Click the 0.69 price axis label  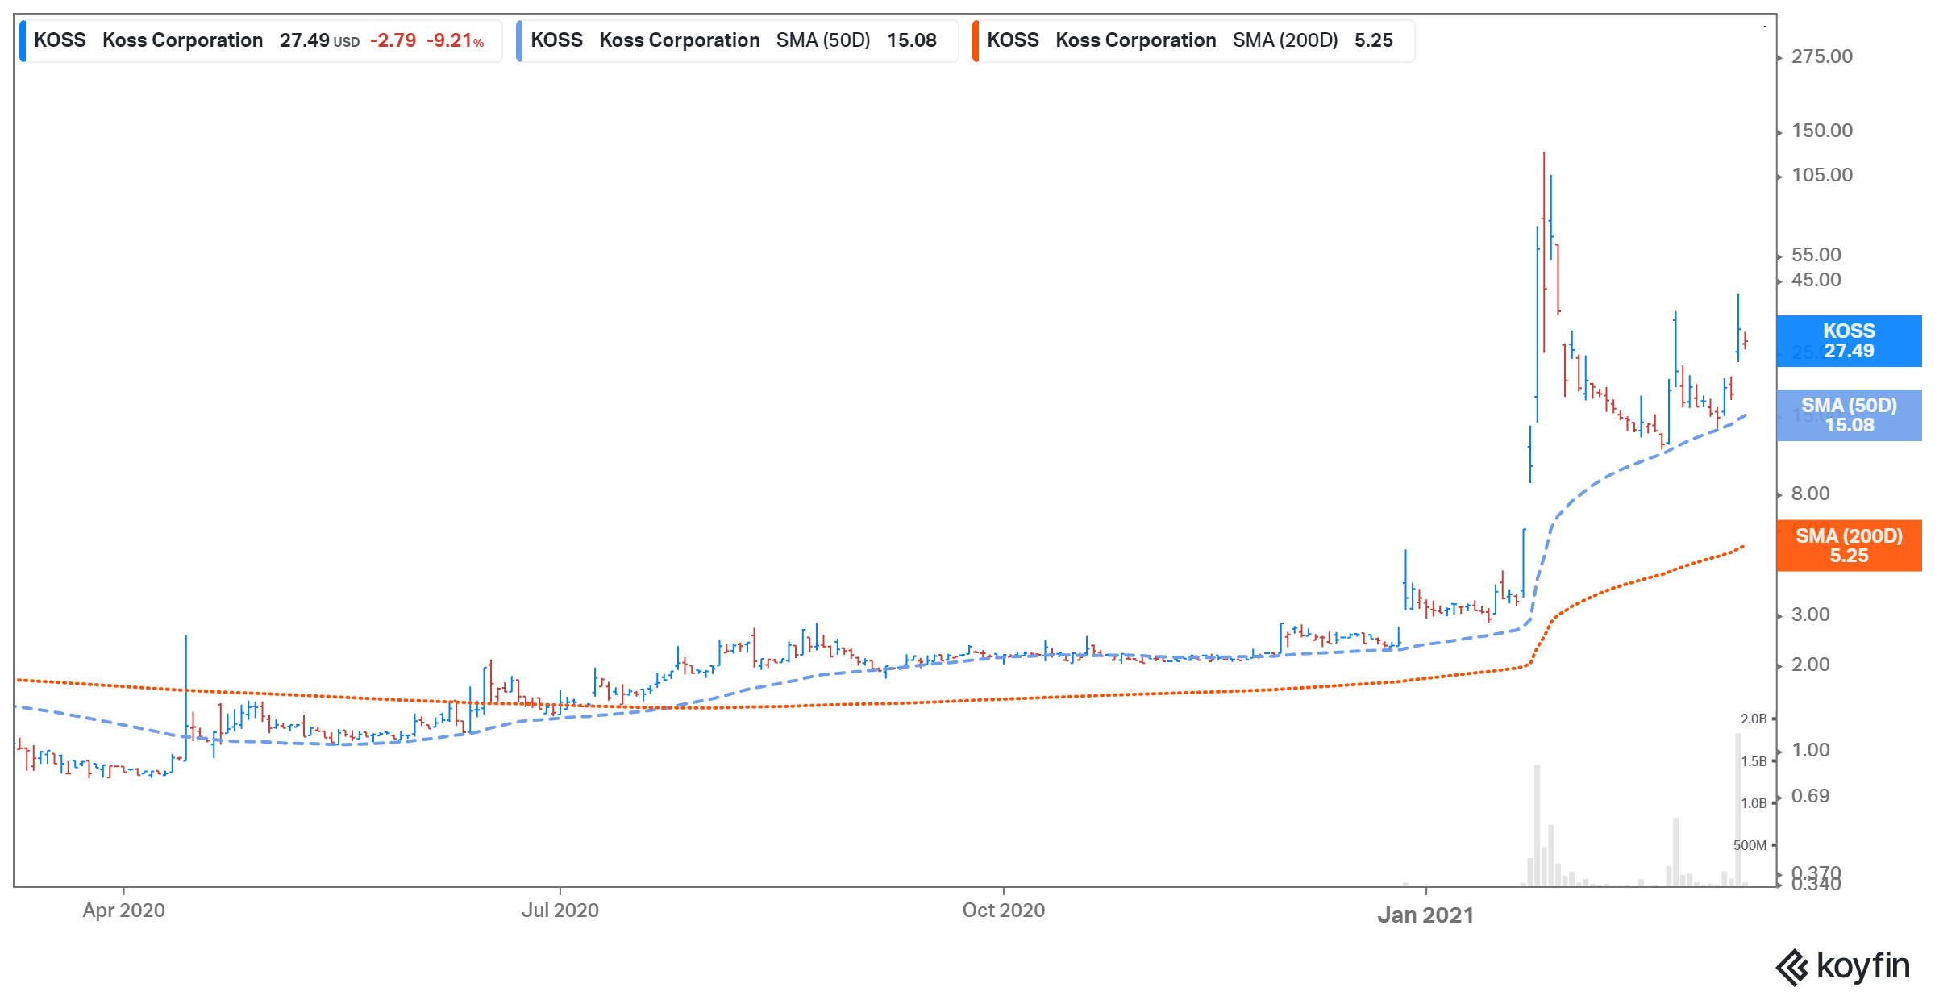click(x=1811, y=796)
